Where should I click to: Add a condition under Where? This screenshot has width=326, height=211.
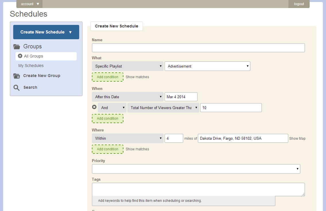(x=108, y=149)
